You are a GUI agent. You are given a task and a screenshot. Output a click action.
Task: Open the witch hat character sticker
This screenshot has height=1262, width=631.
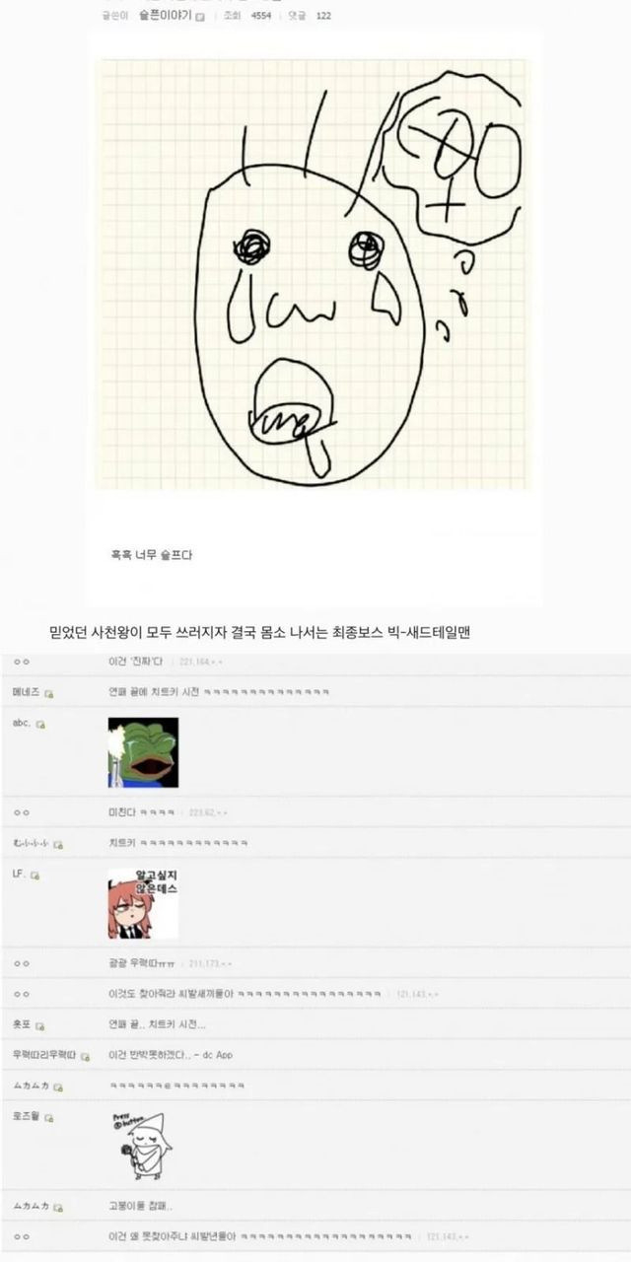[x=137, y=1145]
